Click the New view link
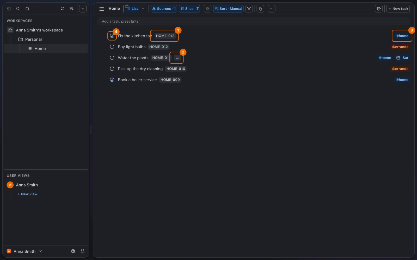417x260 pixels. 27,194
